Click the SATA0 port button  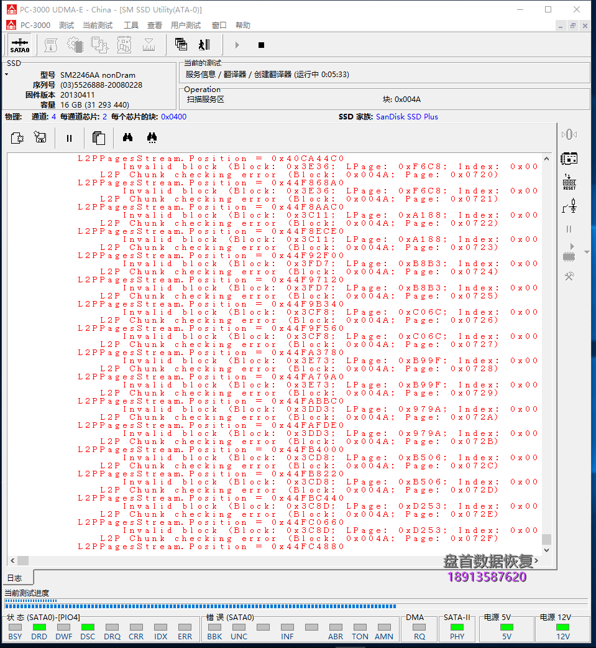click(x=19, y=45)
